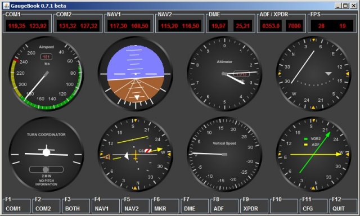Click NAV1 standby frequency 108,50

point(140,26)
